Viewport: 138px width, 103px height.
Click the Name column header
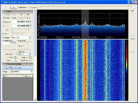[12, 76]
